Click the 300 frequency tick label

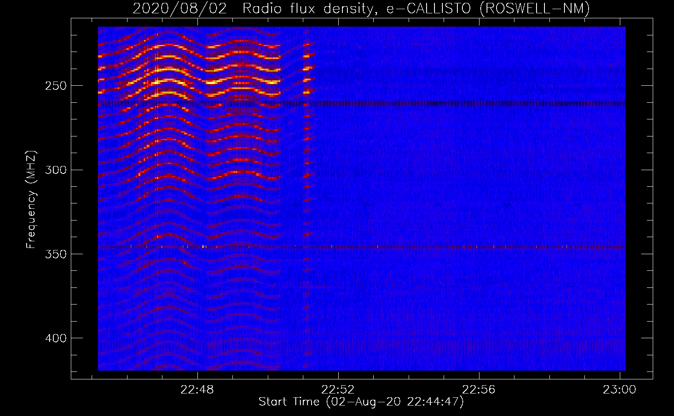(56, 170)
